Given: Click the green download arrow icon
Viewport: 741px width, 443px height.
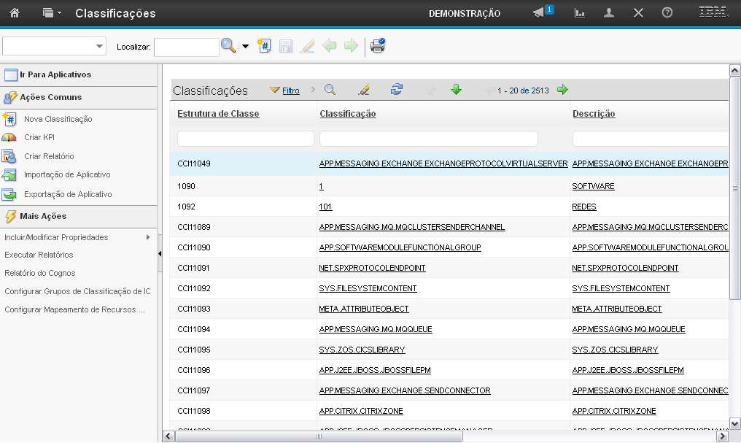Looking at the screenshot, I should 456,90.
